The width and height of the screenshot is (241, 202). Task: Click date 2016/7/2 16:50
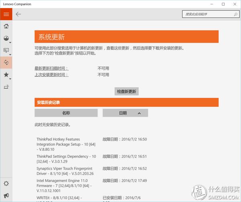(x=134, y=139)
